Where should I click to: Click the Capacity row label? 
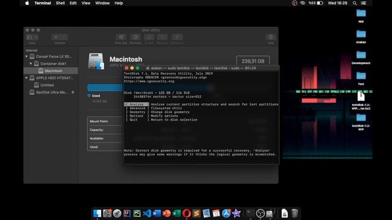(x=97, y=130)
